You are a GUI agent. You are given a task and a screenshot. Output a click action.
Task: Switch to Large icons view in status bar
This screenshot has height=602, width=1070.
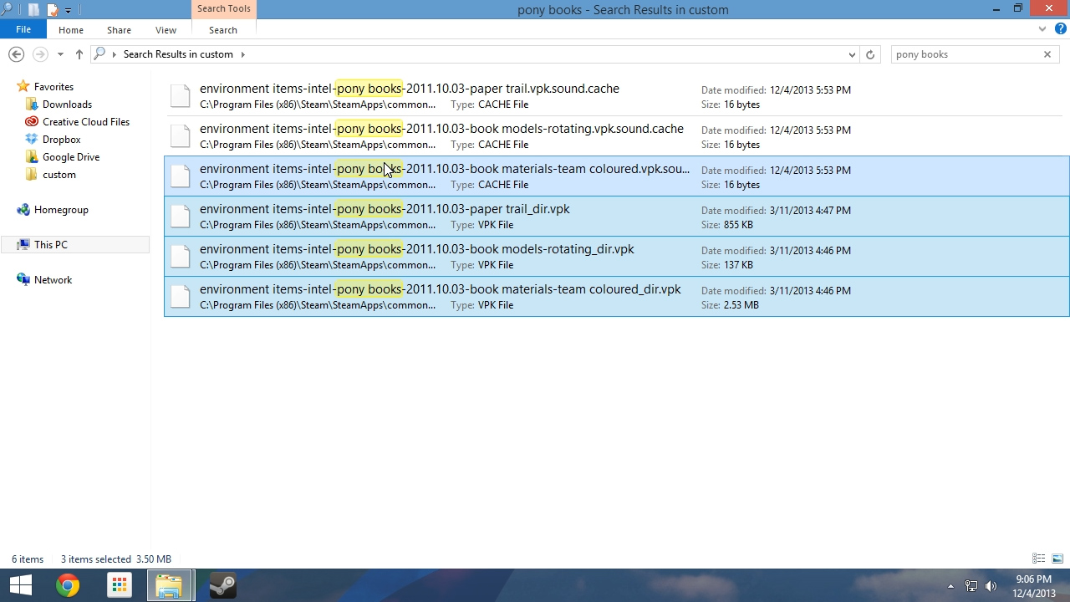pyautogui.click(x=1057, y=559)
